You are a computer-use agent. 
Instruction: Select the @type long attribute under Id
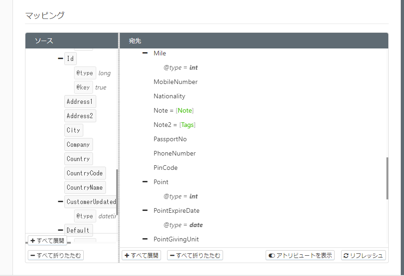click(85, 72)
